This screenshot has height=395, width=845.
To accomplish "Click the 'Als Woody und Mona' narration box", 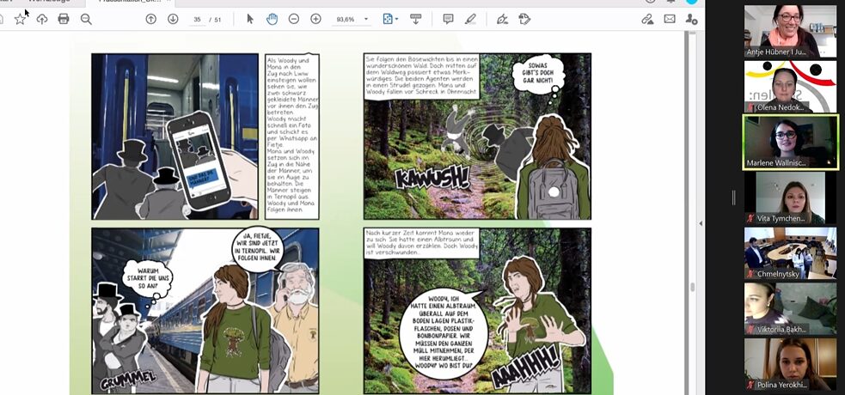I will click(292, 137).
